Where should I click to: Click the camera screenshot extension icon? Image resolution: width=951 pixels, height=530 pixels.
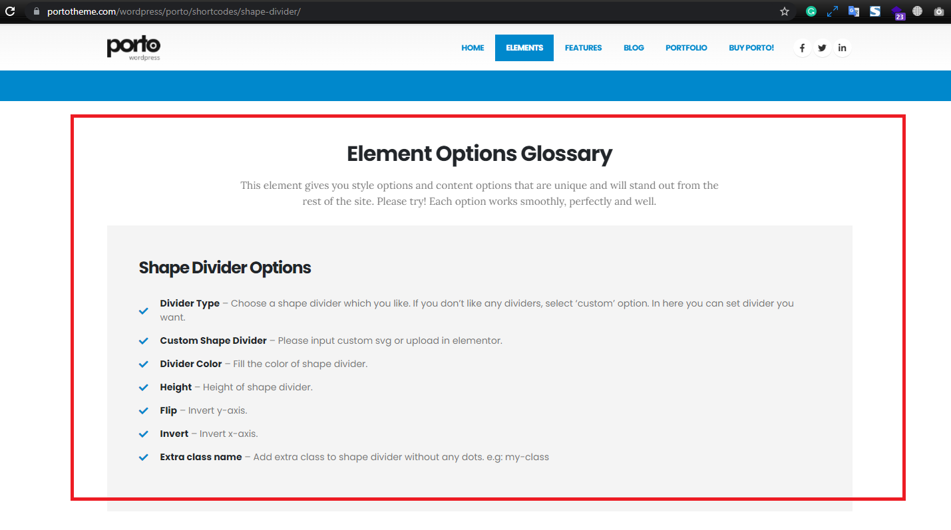939,11
